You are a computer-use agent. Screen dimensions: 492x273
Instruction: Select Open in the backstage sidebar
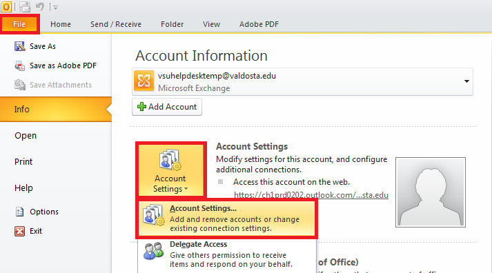click(26, 136)
